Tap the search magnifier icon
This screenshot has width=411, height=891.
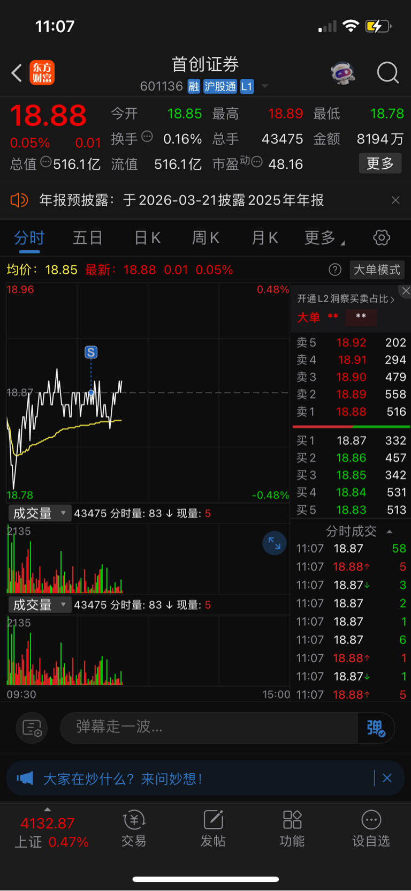coord(388,73)
